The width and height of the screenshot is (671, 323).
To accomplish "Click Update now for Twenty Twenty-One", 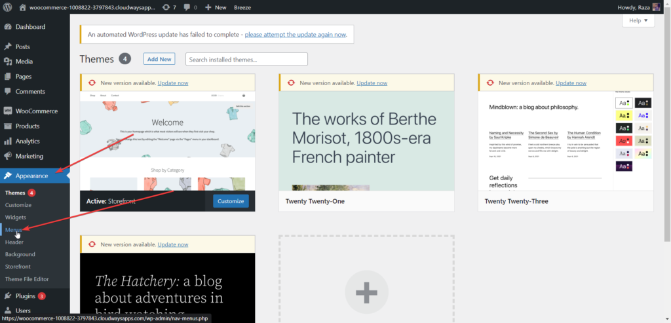I will [x=372, y=83].
